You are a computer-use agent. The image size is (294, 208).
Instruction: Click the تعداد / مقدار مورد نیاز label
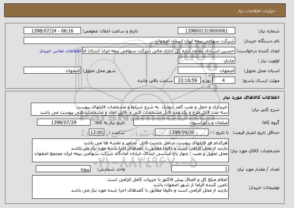(258, 169)
